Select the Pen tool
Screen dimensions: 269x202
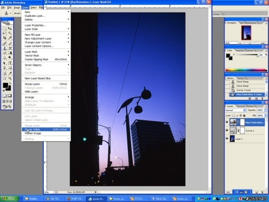5,68
